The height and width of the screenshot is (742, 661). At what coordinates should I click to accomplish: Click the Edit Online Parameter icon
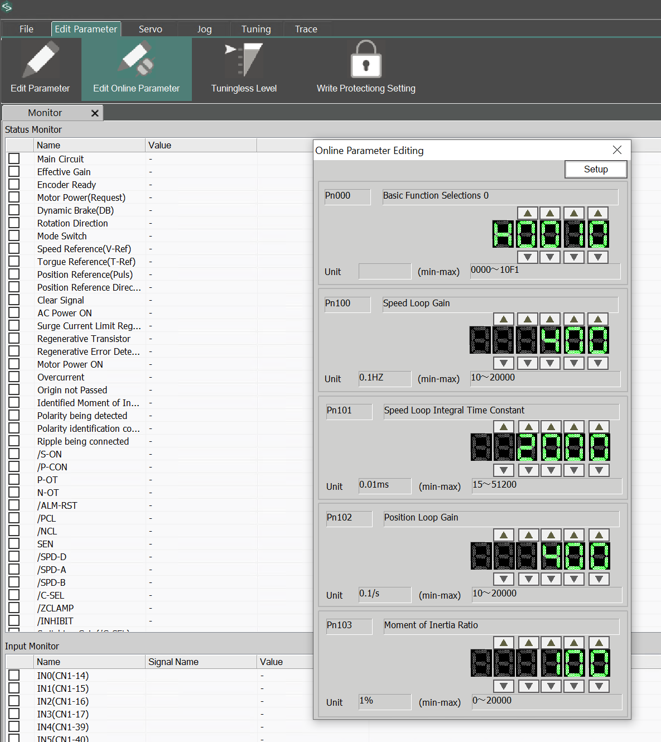coord(136,60)
